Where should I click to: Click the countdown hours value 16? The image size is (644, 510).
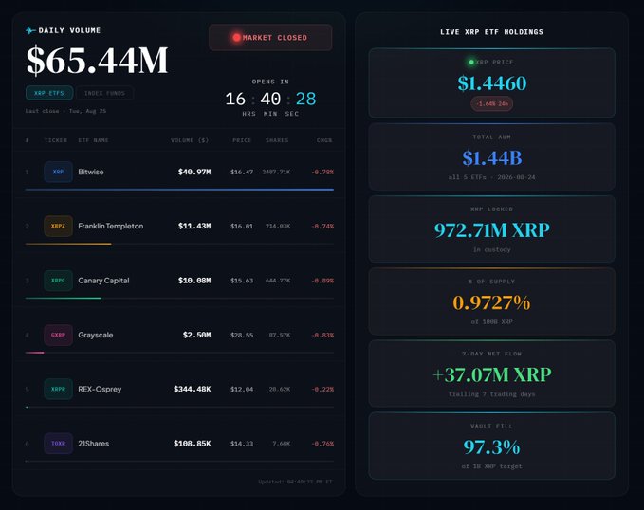235,99
